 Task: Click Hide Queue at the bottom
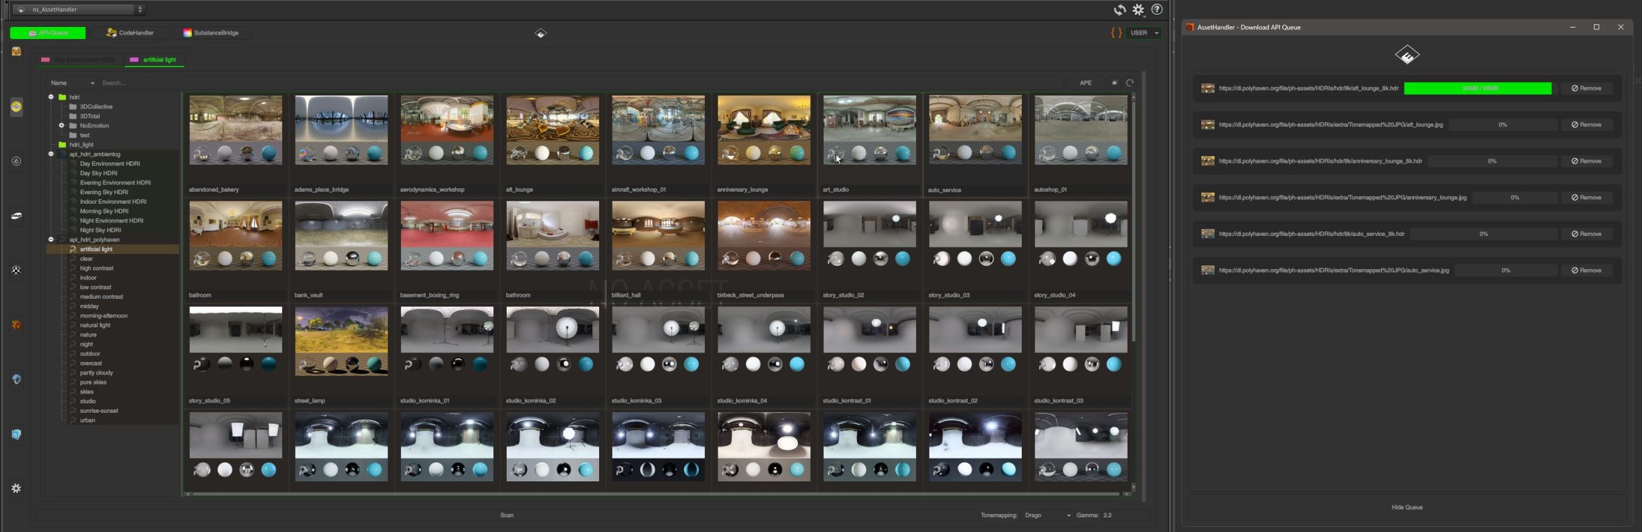tap(1407, 508)
